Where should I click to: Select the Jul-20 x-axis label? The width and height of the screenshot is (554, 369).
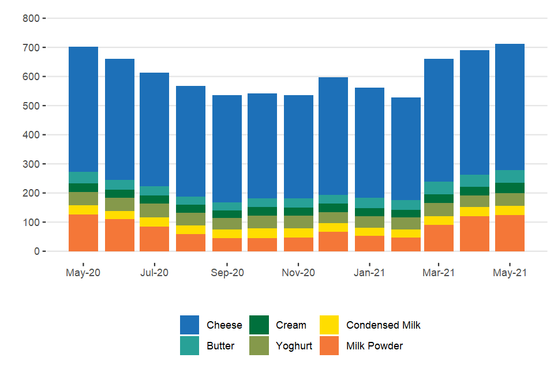[154, 273]
